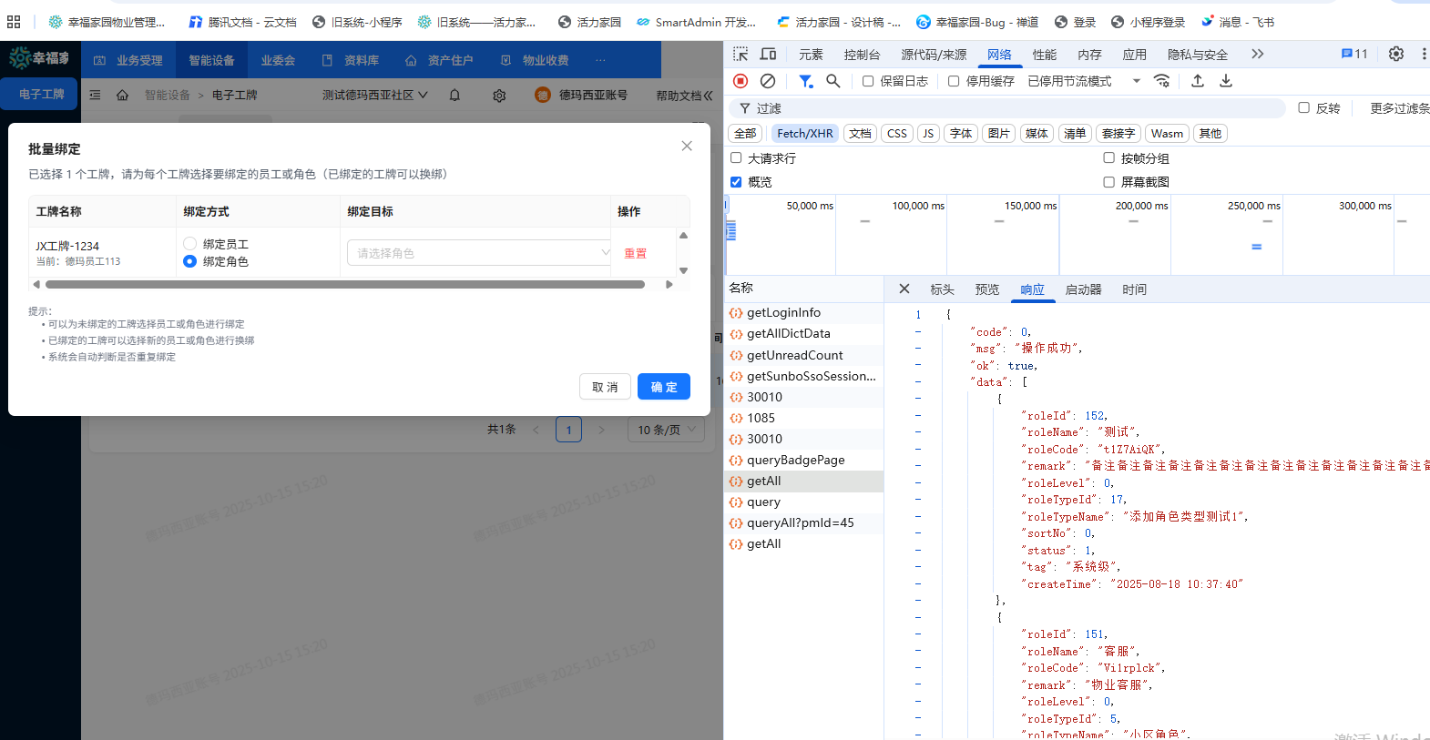This screenshot has width=1430, height=740.
Task: Open the 请选择角色 dropdown
Action: pyautogui.click(x=478, y=253)
